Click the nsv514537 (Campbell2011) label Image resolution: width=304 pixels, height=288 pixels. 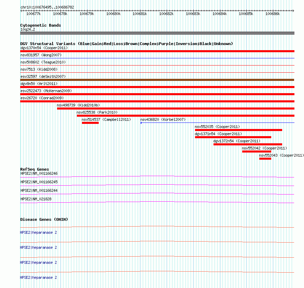[x=106, y=119]
